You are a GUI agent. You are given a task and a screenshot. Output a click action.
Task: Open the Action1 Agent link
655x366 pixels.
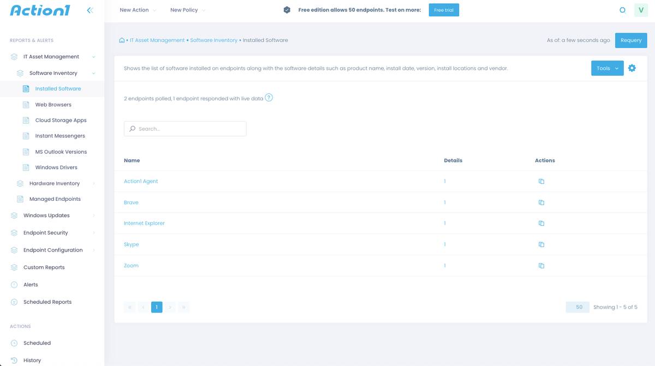(141, 181)
